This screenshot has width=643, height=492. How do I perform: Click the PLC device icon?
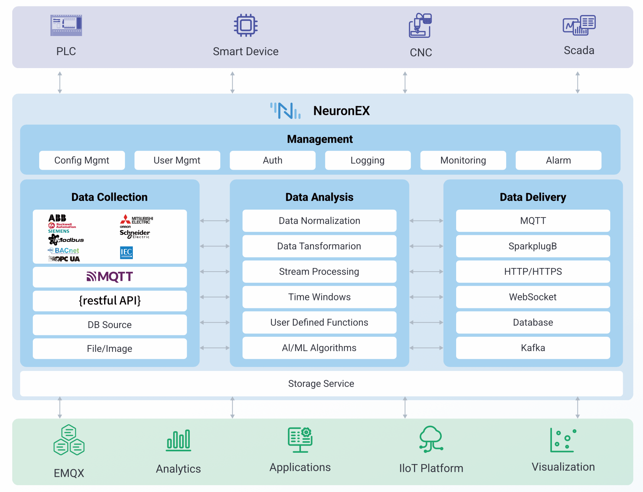[x=66, y=25]
